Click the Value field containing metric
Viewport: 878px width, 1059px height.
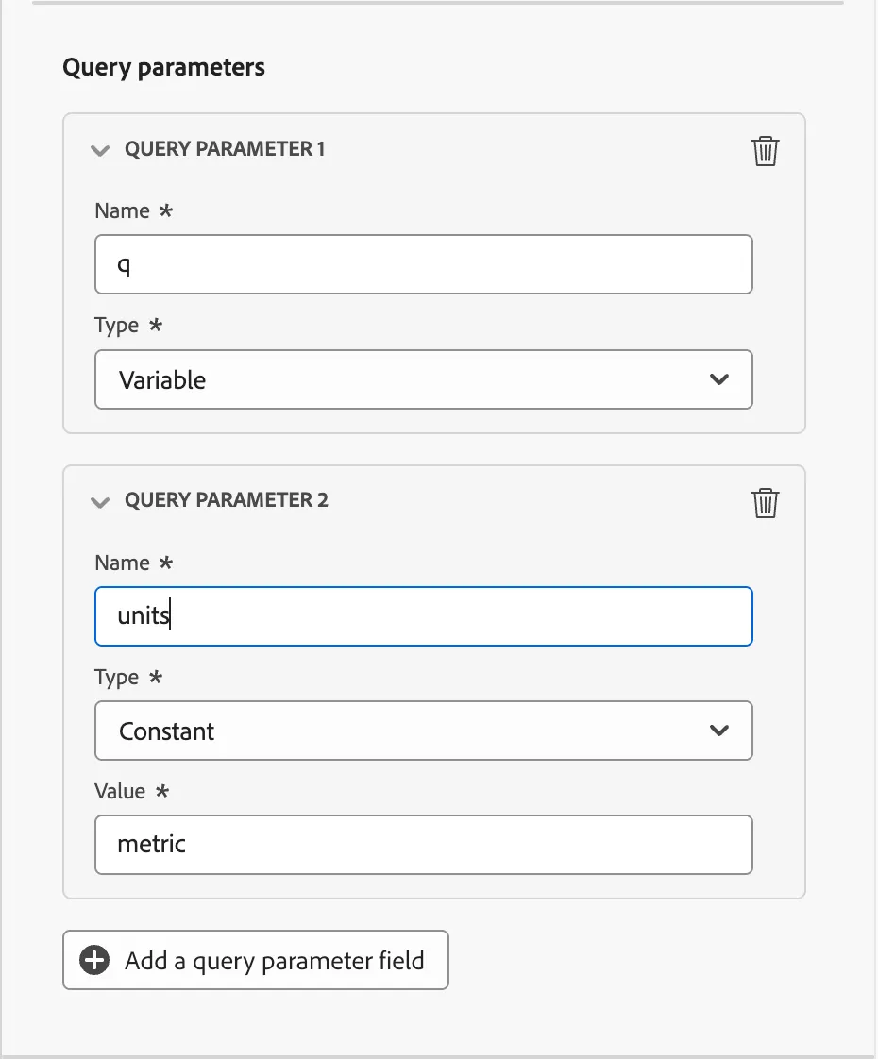(424, 845)
